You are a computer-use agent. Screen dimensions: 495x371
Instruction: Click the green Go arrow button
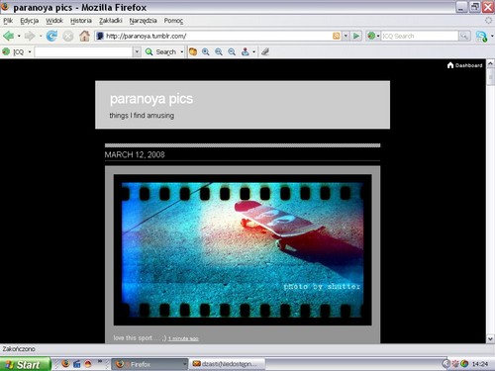(356, 36)
